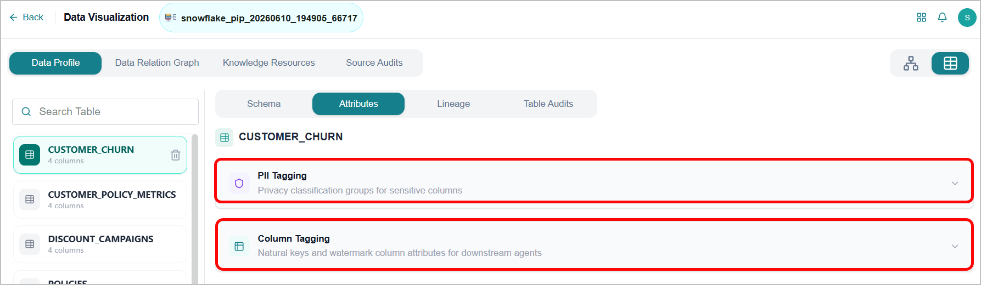The width and height of the screenshot is (981, 285).
Task: Expand the PII Tagging section chevron
Action: tap(955, 183)
